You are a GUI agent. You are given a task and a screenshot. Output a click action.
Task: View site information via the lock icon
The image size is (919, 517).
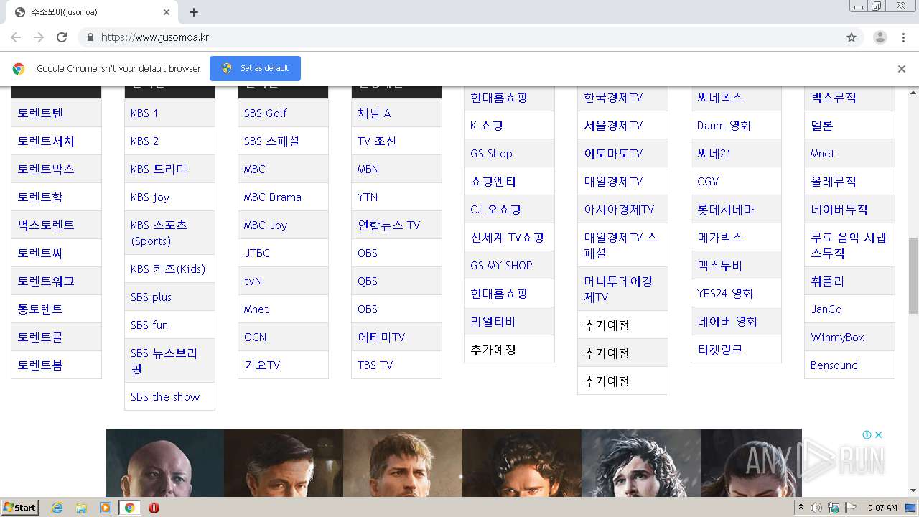(90, 37)
